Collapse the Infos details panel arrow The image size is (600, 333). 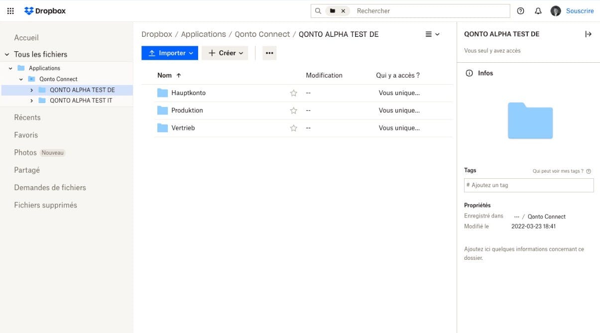[589, 34]
